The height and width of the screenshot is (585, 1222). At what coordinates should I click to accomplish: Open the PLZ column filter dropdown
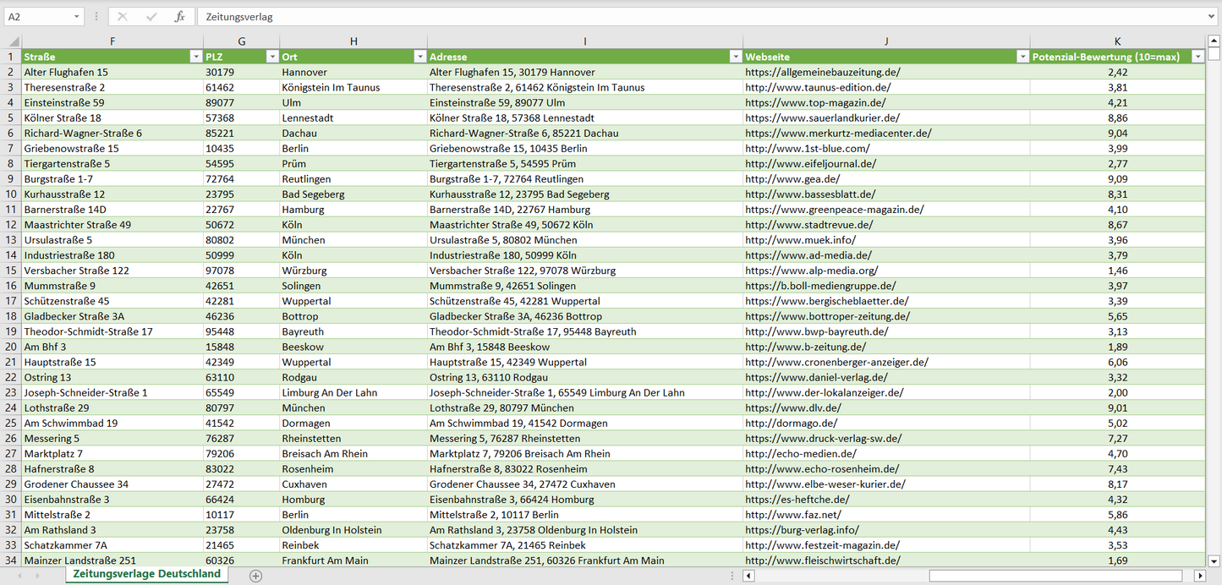[272, 57]
